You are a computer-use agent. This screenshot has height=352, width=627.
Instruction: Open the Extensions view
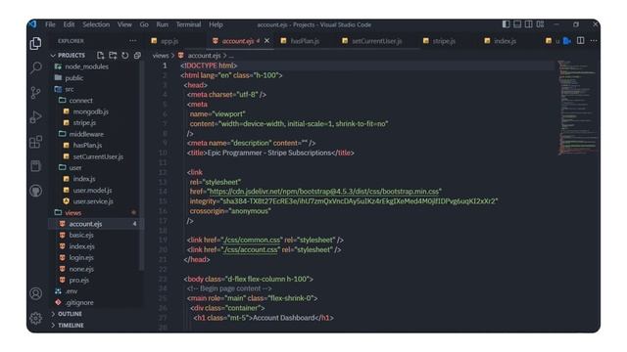35,142
